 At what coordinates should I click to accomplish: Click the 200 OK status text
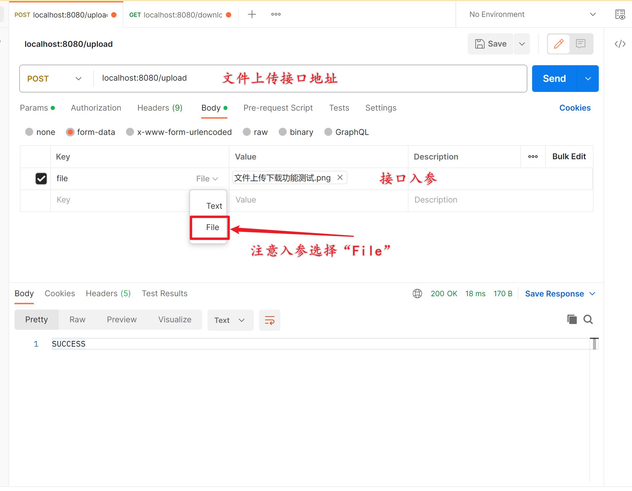click(444, 294)
